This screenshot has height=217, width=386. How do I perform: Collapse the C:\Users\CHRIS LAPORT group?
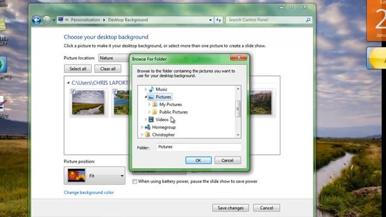point(68,83)
